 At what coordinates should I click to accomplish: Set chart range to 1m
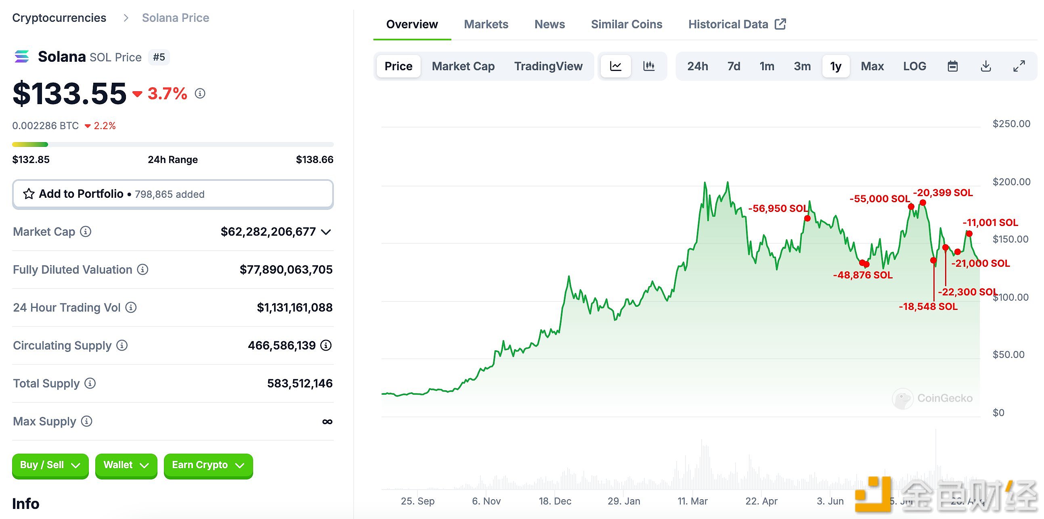click(767, 66)
